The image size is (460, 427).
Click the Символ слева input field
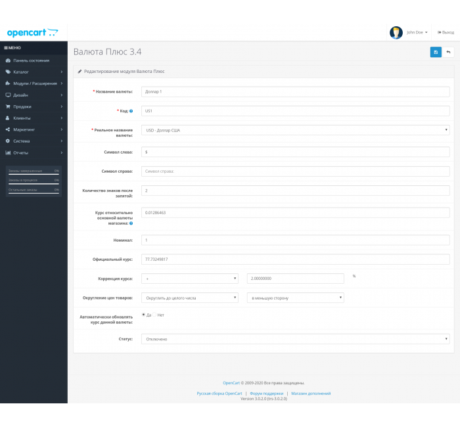tap(296, 152)
